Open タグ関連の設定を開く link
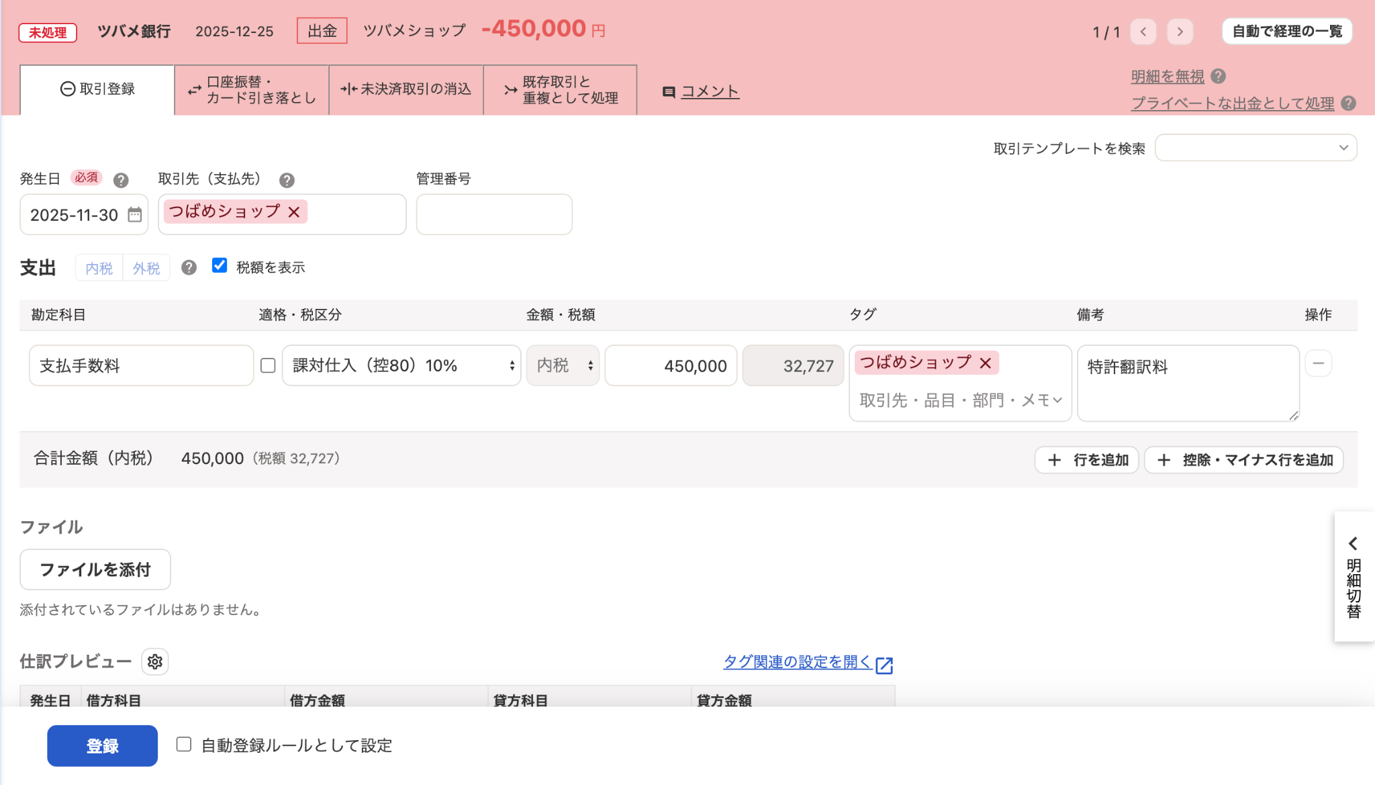1375x785 pixels. [798, 662]
